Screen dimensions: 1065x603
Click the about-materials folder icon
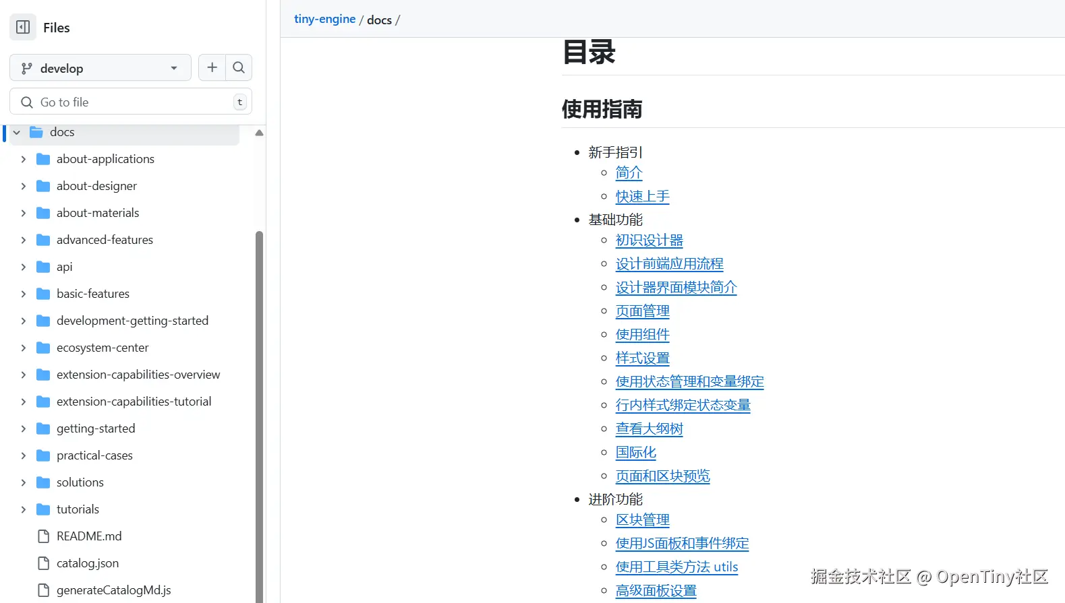[x=43, y=213]
